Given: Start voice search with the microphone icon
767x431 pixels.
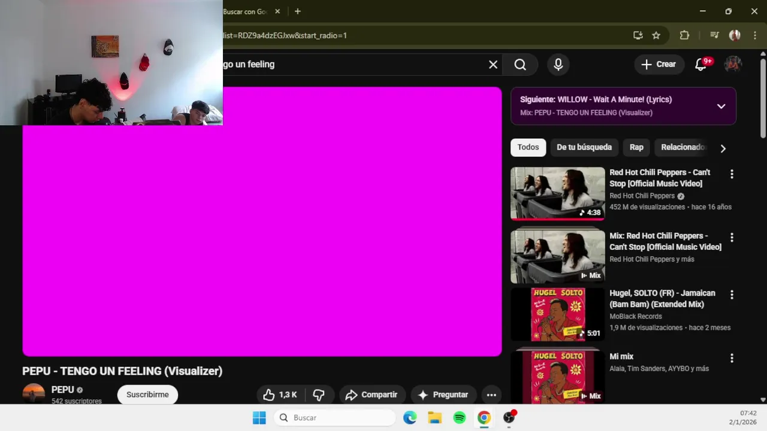Looking at the screenshot, I should click(558, 65).
